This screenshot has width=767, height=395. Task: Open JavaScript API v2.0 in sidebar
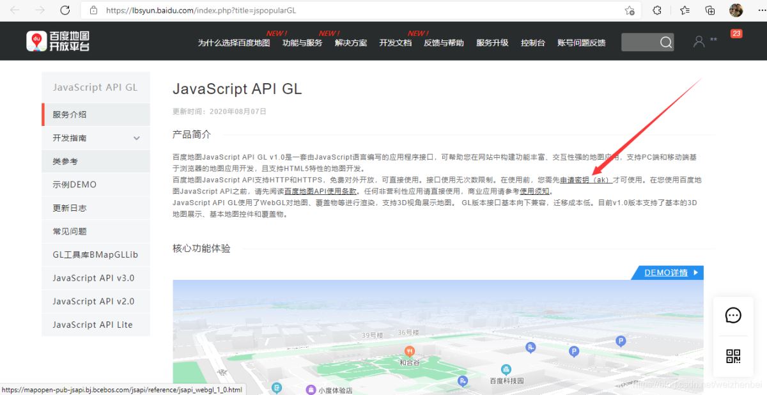point(96,301)
